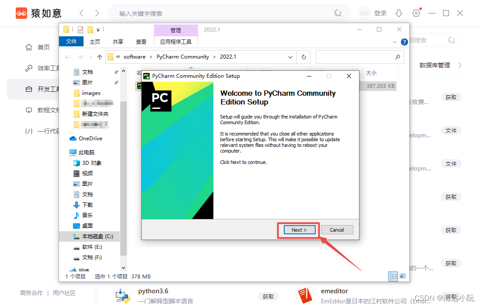Refresh the 2022.1 folder view
The image size is (481, 306).
[x=304, y=57]
